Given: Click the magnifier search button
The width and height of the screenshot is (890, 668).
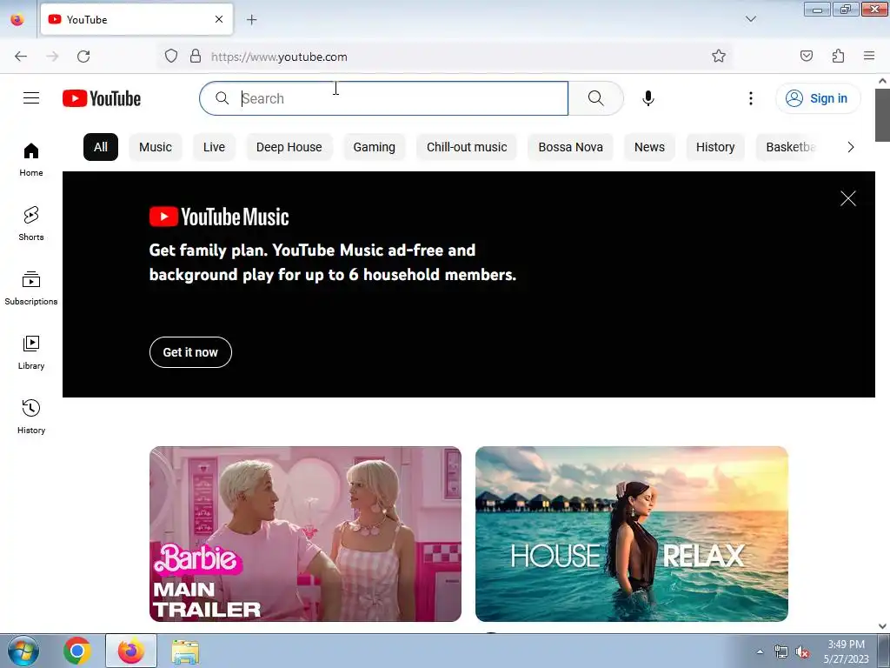Looking at the screenshot, I should [596, 98].
